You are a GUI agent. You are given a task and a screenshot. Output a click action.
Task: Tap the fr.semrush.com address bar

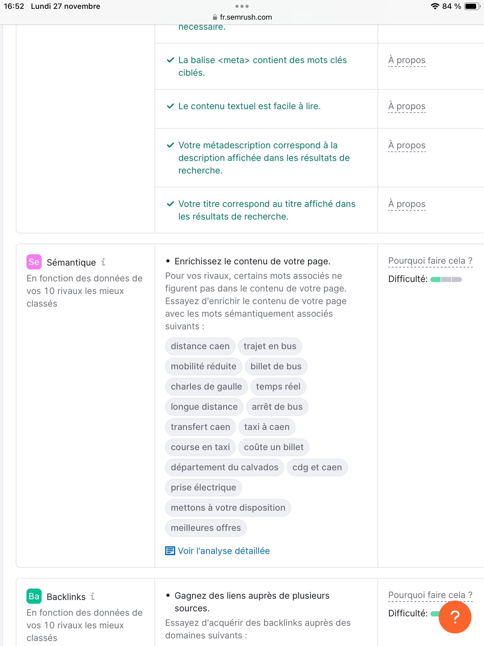coord(242,17)
